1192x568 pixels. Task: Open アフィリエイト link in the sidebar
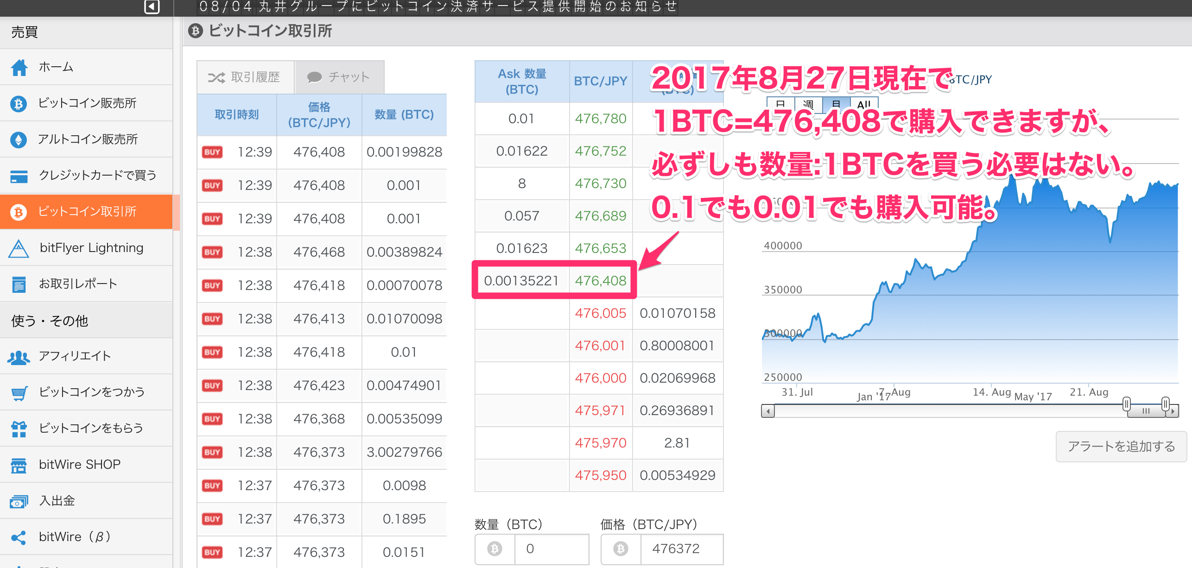(86, 356)
